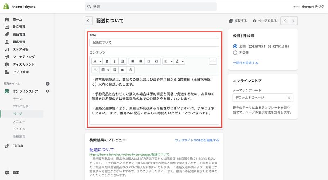Open the デフォルトのページ template dropdown
The image size is (328, 180).
tap(263, 98)
